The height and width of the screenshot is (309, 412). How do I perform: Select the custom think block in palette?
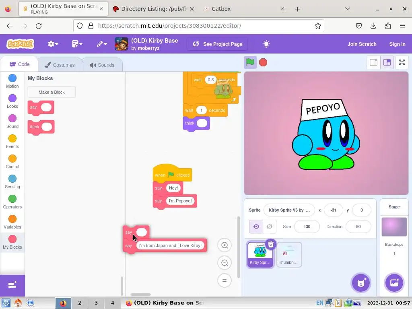point(41,127)
